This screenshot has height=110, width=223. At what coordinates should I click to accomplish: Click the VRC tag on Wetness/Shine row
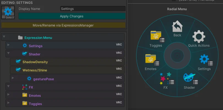click(x=119, y=69)
